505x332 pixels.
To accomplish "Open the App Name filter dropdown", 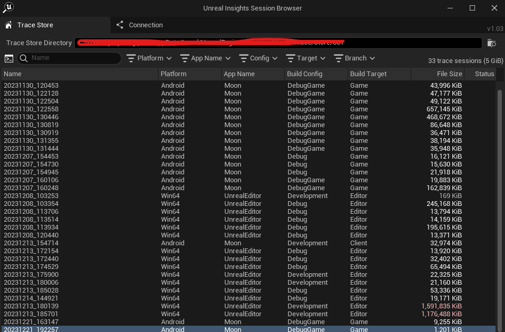I will tap(205, 58).
